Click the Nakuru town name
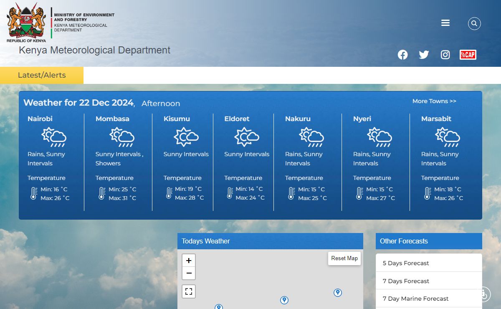The height and width of the screenshot is (309, 501). [x=298, y=119]
